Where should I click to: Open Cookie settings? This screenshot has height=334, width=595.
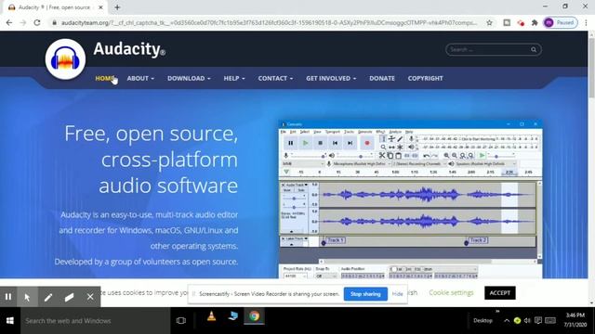pos(451,293)
